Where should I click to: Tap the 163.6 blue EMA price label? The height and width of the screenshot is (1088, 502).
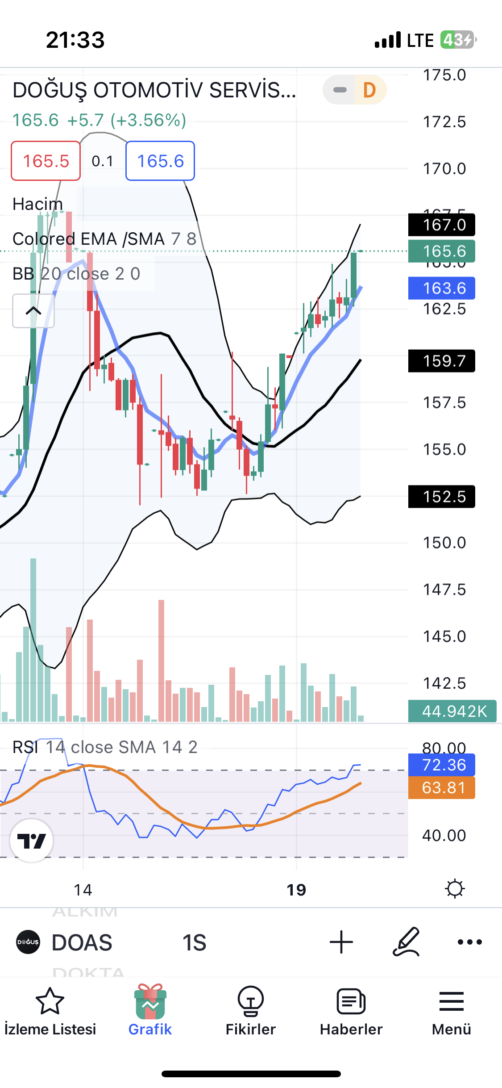click(x=442, y=288)
